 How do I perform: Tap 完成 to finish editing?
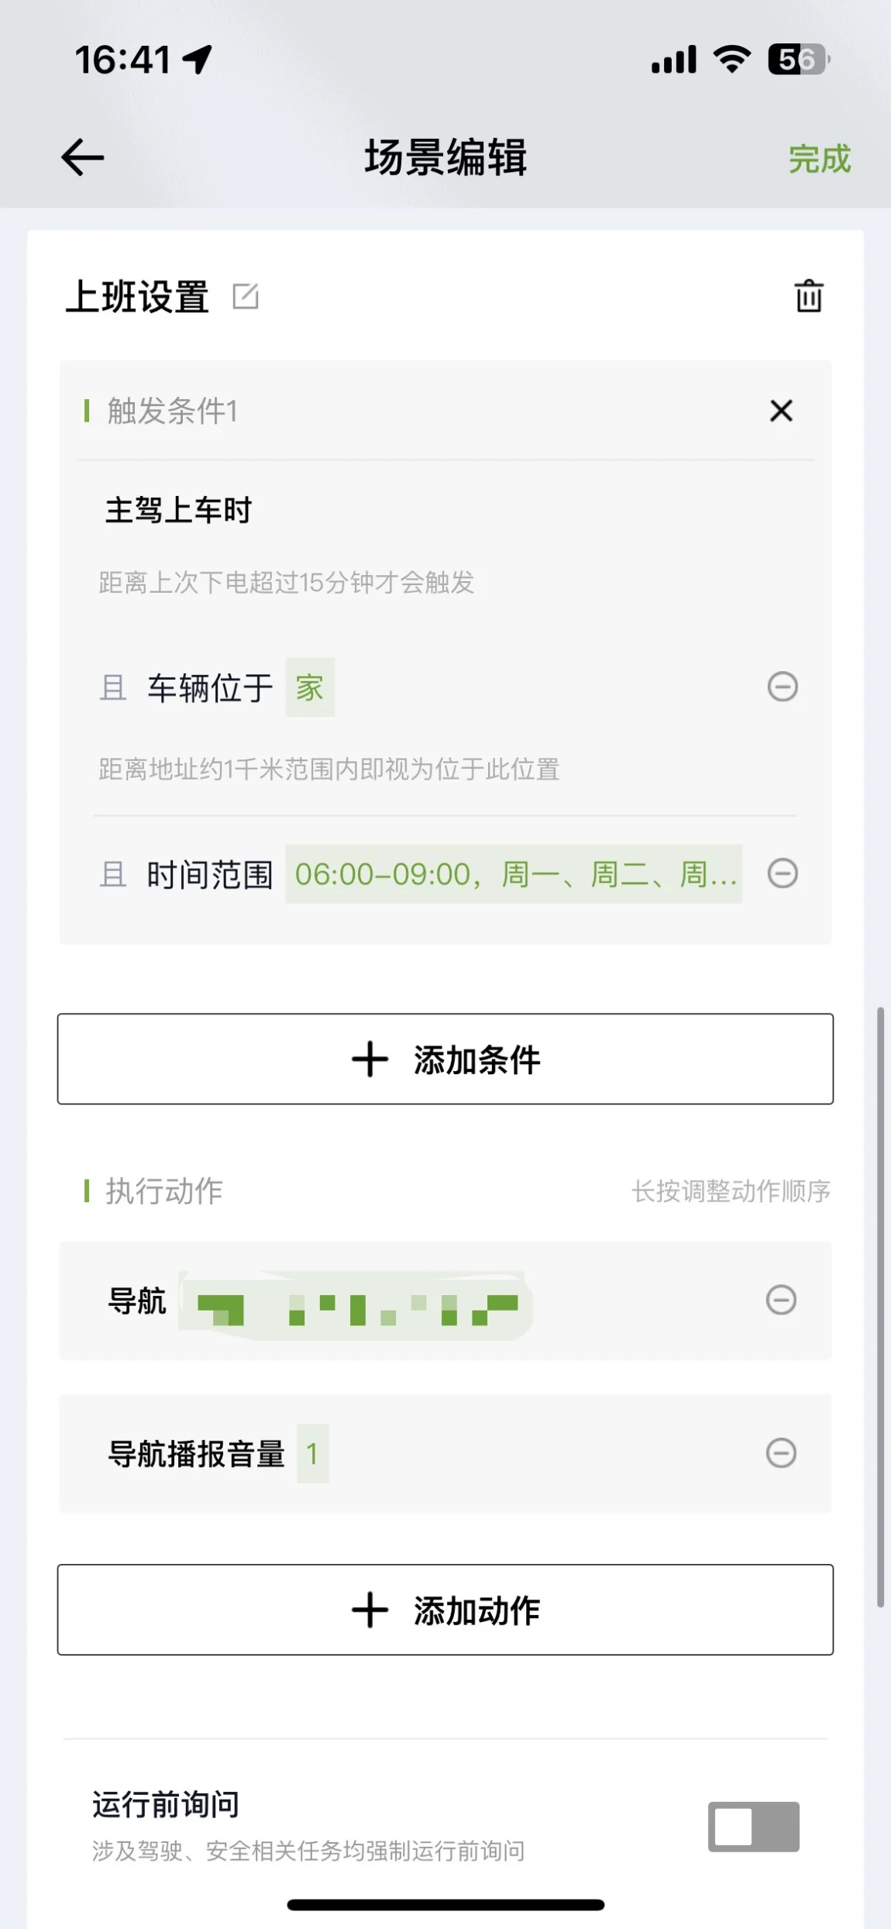point(820,159)
